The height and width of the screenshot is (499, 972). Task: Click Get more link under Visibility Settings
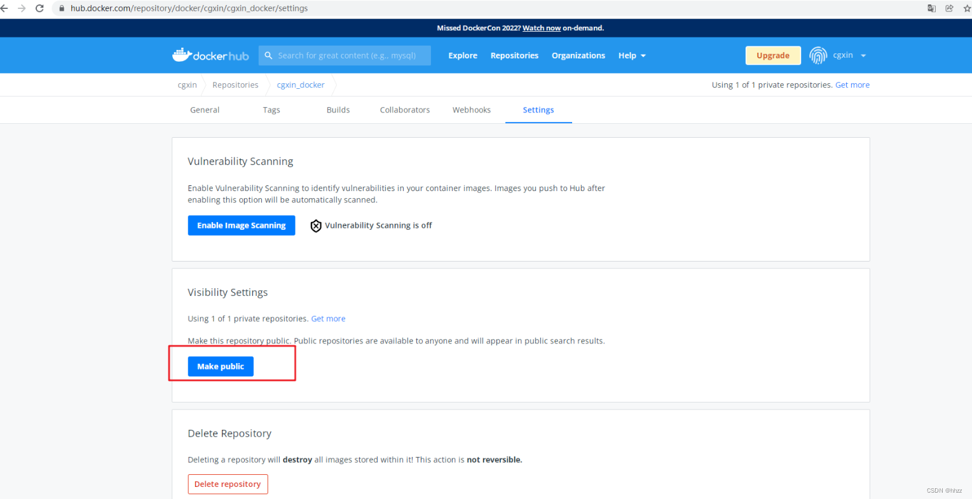328,319
